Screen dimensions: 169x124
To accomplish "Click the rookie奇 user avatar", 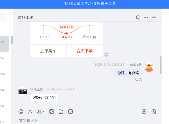I will 149,67.
